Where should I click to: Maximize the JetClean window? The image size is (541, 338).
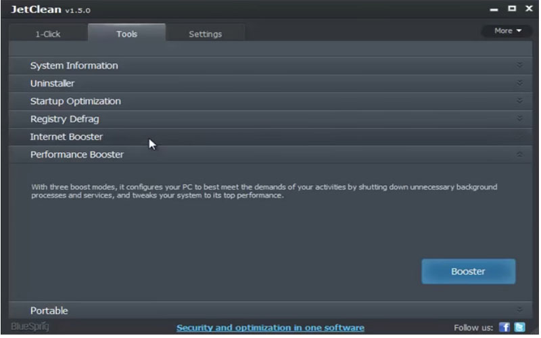point(512,8)
